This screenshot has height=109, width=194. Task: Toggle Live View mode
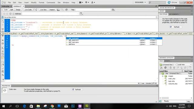43,10
